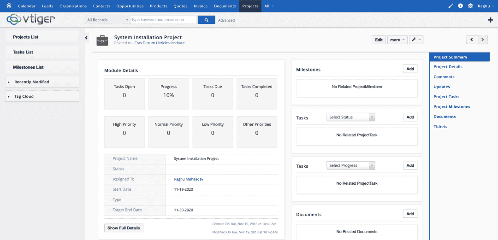This screenshot has width=498, height=240.
Task: Click the Edit button
Action: click(x=379, y=40)
